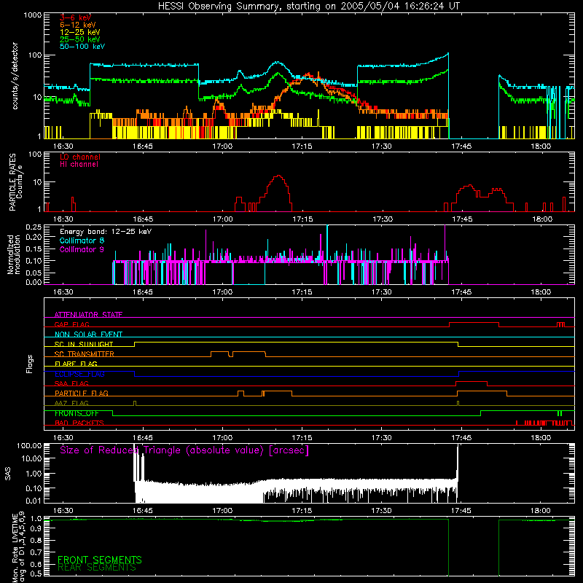This screenshot has height=583, width=583.
Task: Click the 18:00 tick label under the Flags plot
Action: [541, 438]
